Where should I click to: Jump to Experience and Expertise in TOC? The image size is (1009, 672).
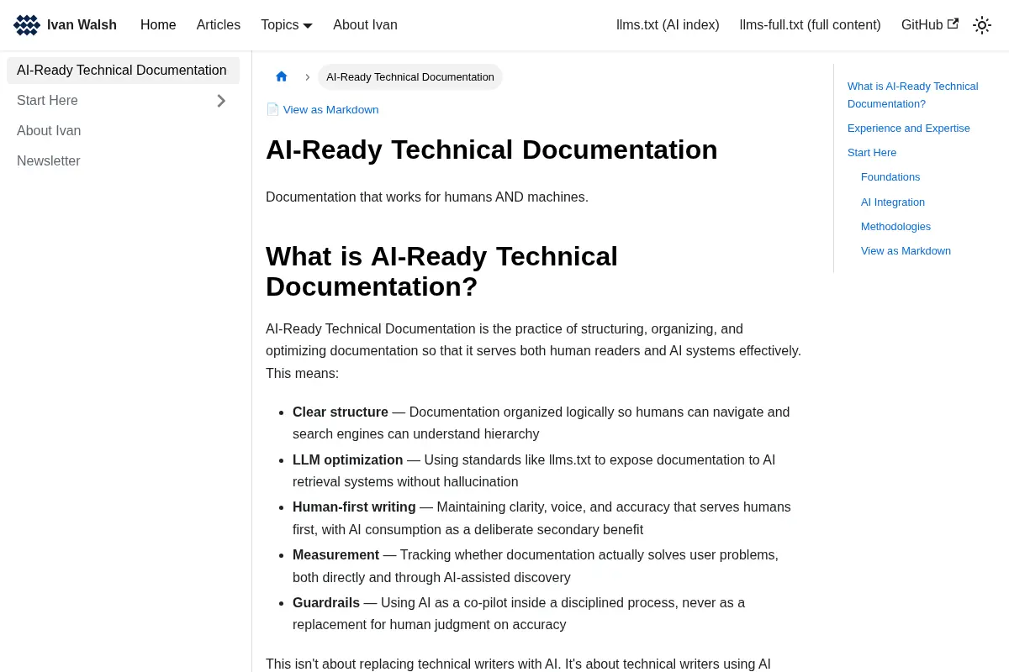909,129
